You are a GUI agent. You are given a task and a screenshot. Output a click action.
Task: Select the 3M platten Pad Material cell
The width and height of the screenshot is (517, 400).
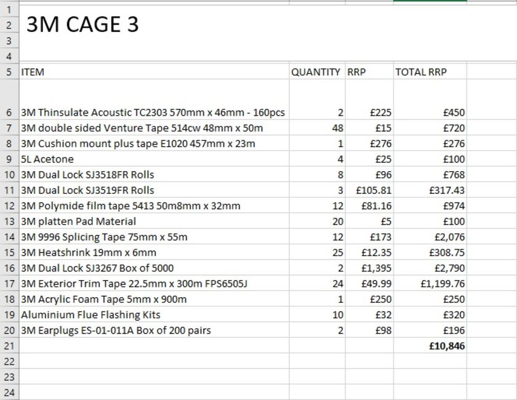[x=79, y=222]
